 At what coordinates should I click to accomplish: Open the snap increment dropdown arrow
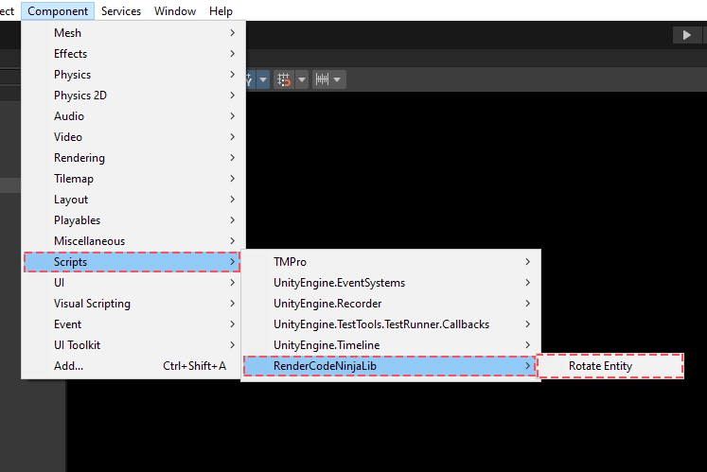click(338, 79)
